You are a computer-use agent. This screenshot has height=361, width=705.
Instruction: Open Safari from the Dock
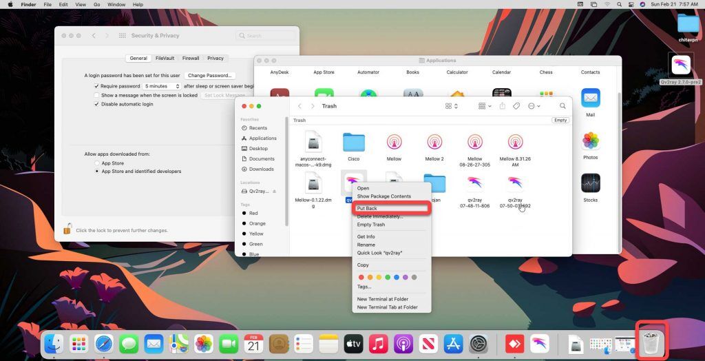click(x=103, y=343)
